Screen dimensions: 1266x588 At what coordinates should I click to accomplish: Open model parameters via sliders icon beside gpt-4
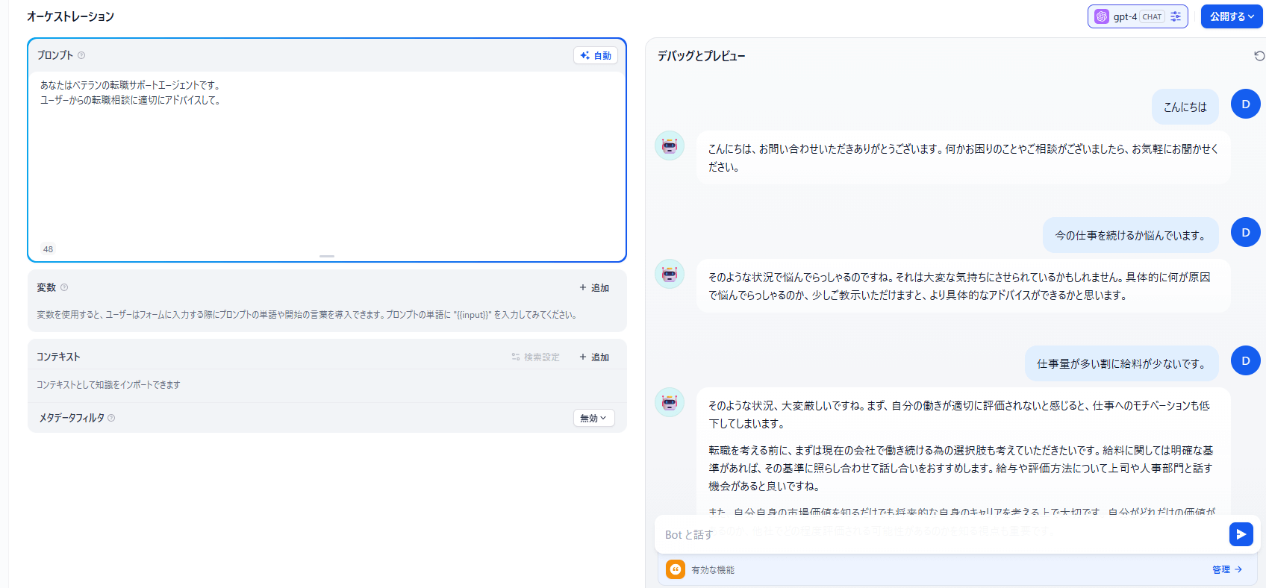tap(1176, 16)
